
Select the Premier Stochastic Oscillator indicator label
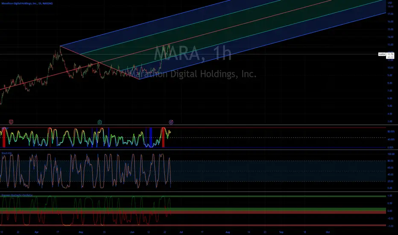click(x=17, y=195)
